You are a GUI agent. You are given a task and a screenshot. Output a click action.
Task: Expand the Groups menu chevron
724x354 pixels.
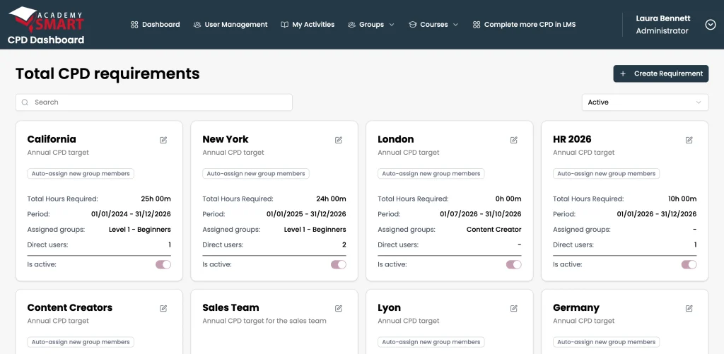point(392,25)
